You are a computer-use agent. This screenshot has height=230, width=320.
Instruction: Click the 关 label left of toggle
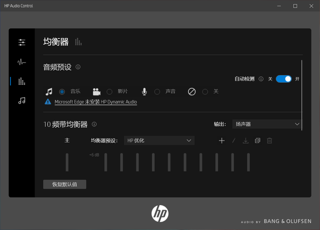point(270,79)
